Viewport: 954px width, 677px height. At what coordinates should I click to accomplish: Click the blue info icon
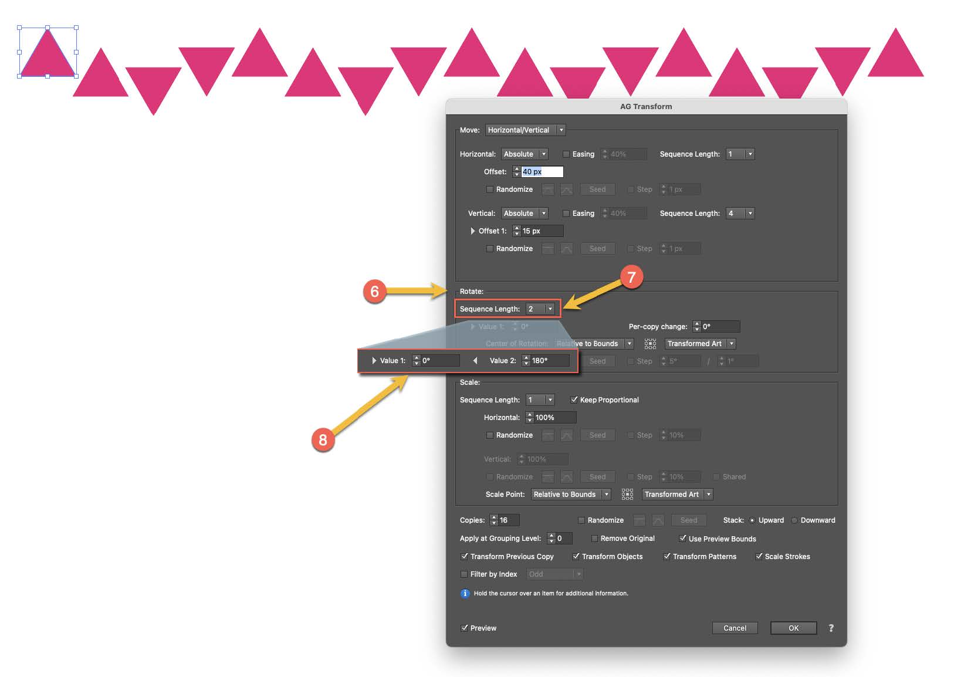[465, 593]
